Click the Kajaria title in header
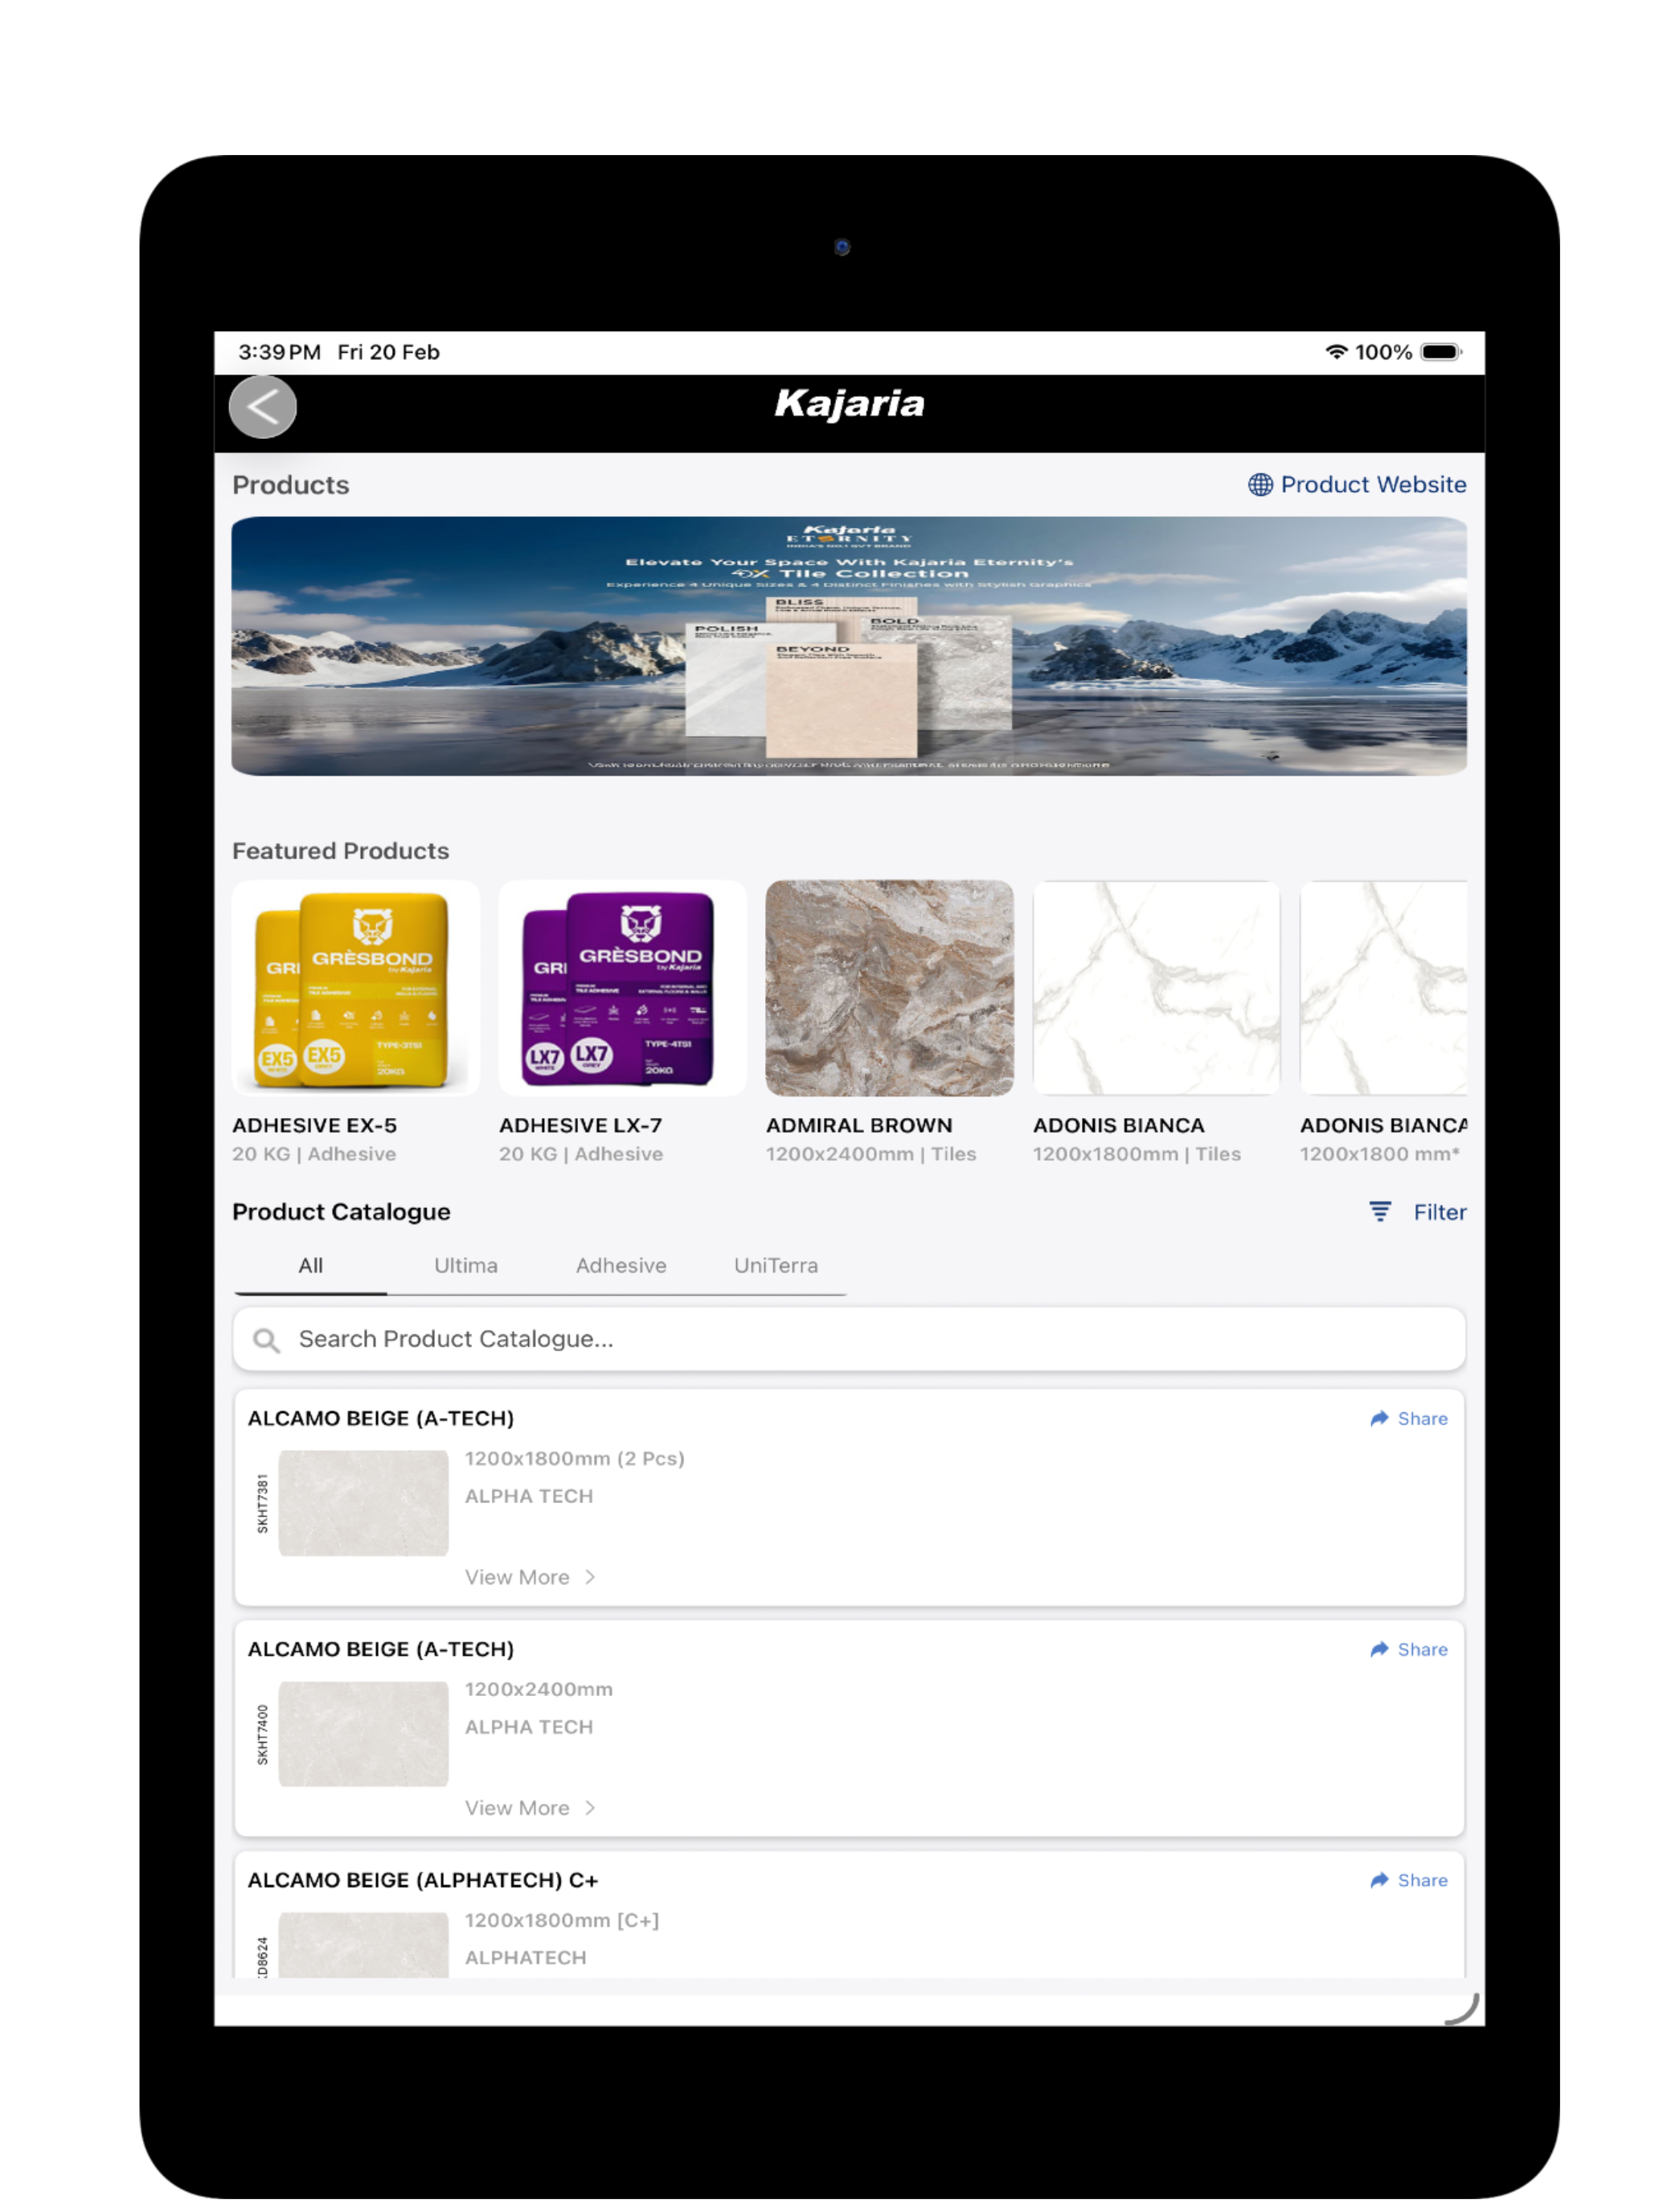The height and width of the screenshot is (2212, 1659). (x=849, y=404)
